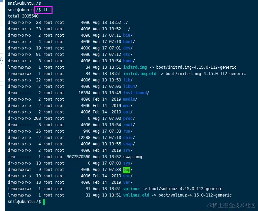Select the 'sys/' directory name
Screen dimensions: 258x211
(128, 164)
